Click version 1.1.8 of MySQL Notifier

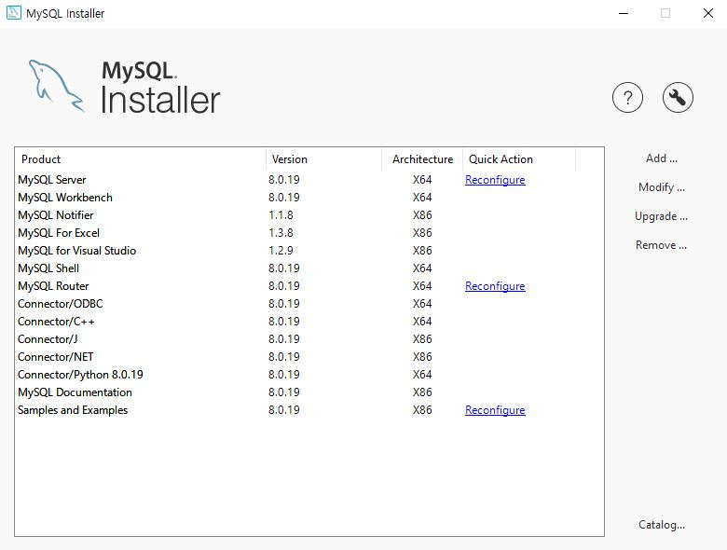coord(281,215)
